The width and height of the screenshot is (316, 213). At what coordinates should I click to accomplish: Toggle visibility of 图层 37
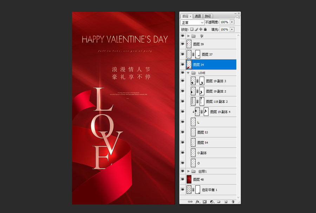[183, 54]
